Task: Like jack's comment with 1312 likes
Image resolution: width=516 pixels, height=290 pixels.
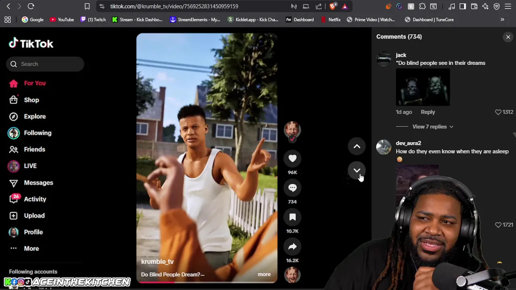Action: pos(498,112)
